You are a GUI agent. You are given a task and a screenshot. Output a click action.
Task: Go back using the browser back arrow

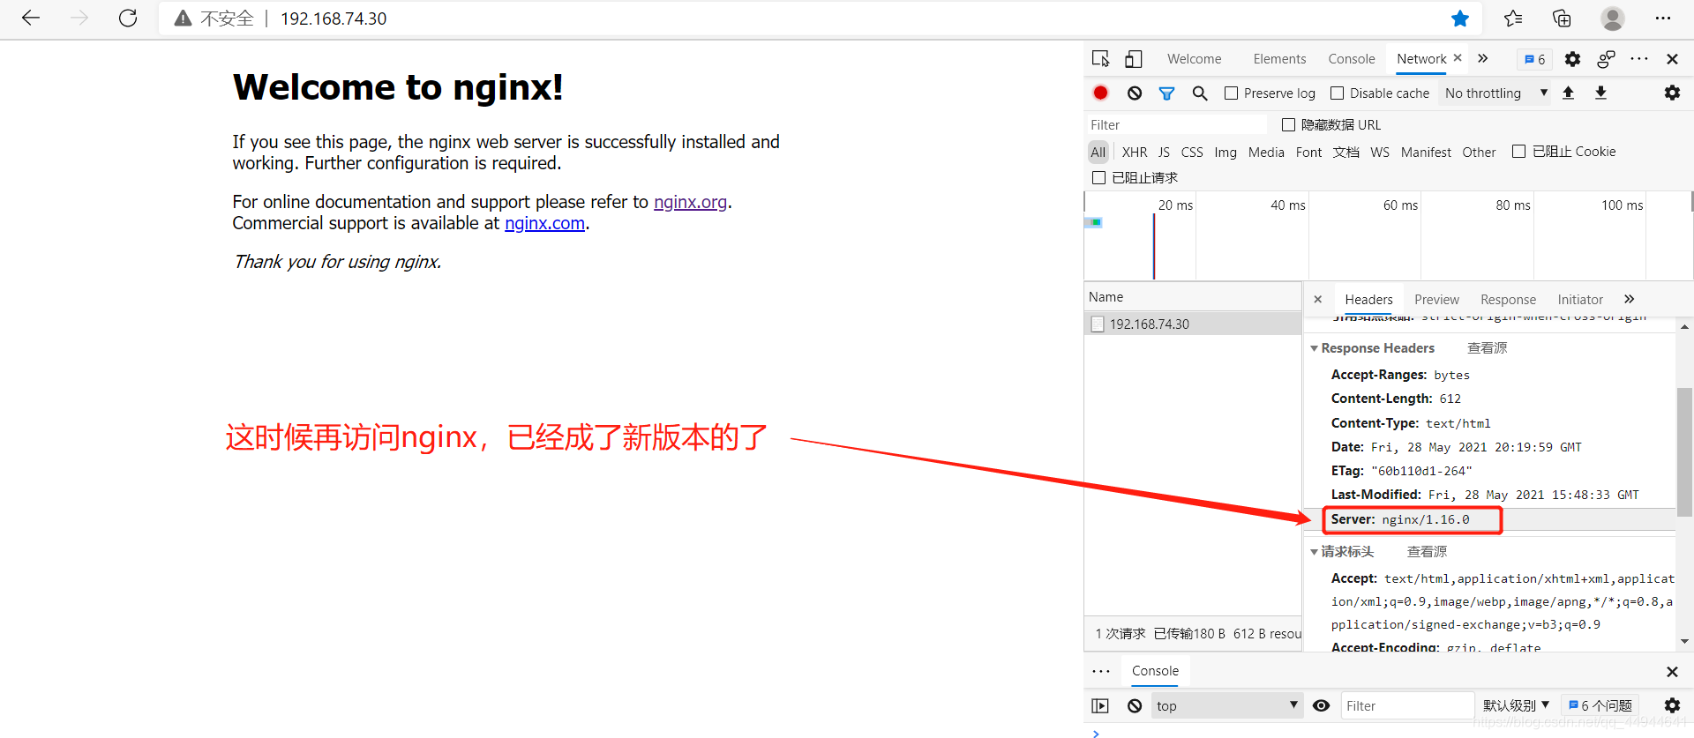pyautogui.click(x=31, y=19)
